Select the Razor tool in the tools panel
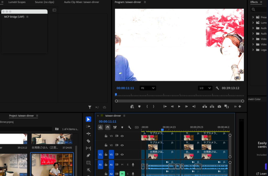Viewport: 268px width, 176px height. pyautogui.click(x=88, y=141)
